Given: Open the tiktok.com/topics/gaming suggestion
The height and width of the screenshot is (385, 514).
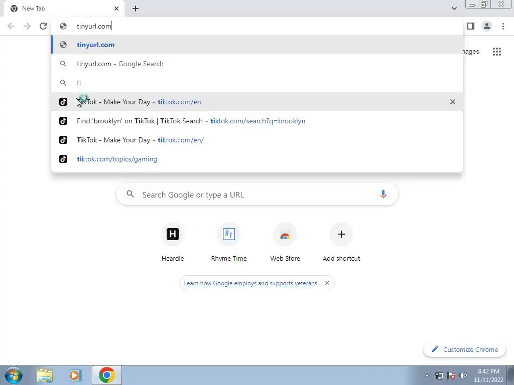Looking at the screenshot, I should pyautogui.click(x=257, y=159).
